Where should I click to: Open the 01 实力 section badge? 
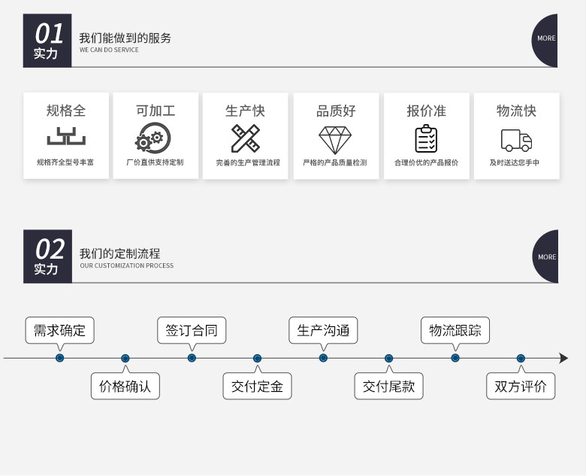47,41
